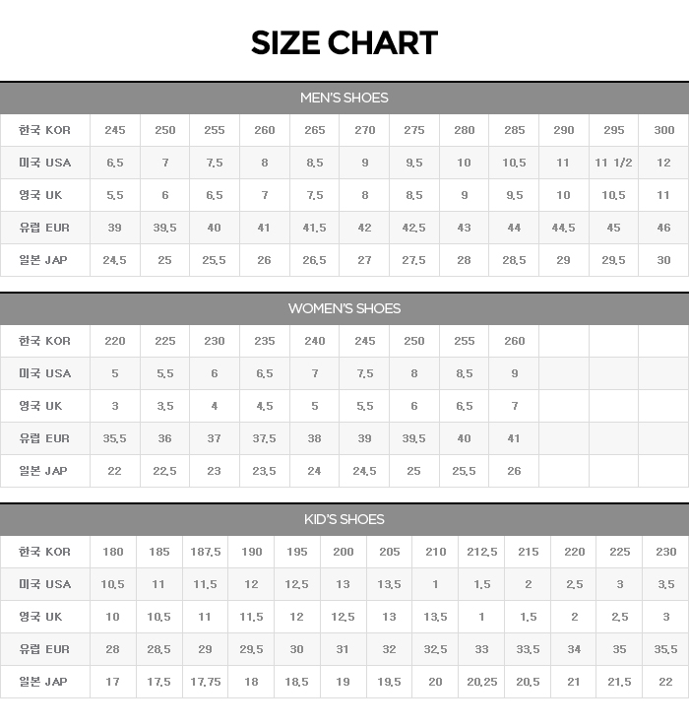
Task: Click the 37,5 cell in women's EUR row
Action: (264, 438)
